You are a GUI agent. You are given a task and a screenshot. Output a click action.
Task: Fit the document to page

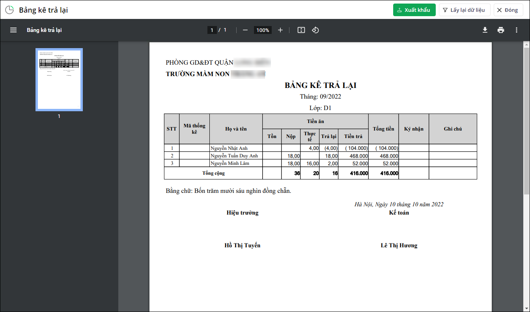click(301, 30)
